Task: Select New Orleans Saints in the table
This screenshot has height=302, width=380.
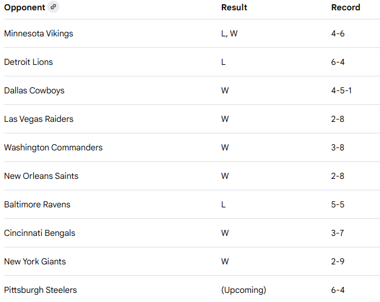Action: click(x=41, y=176)
